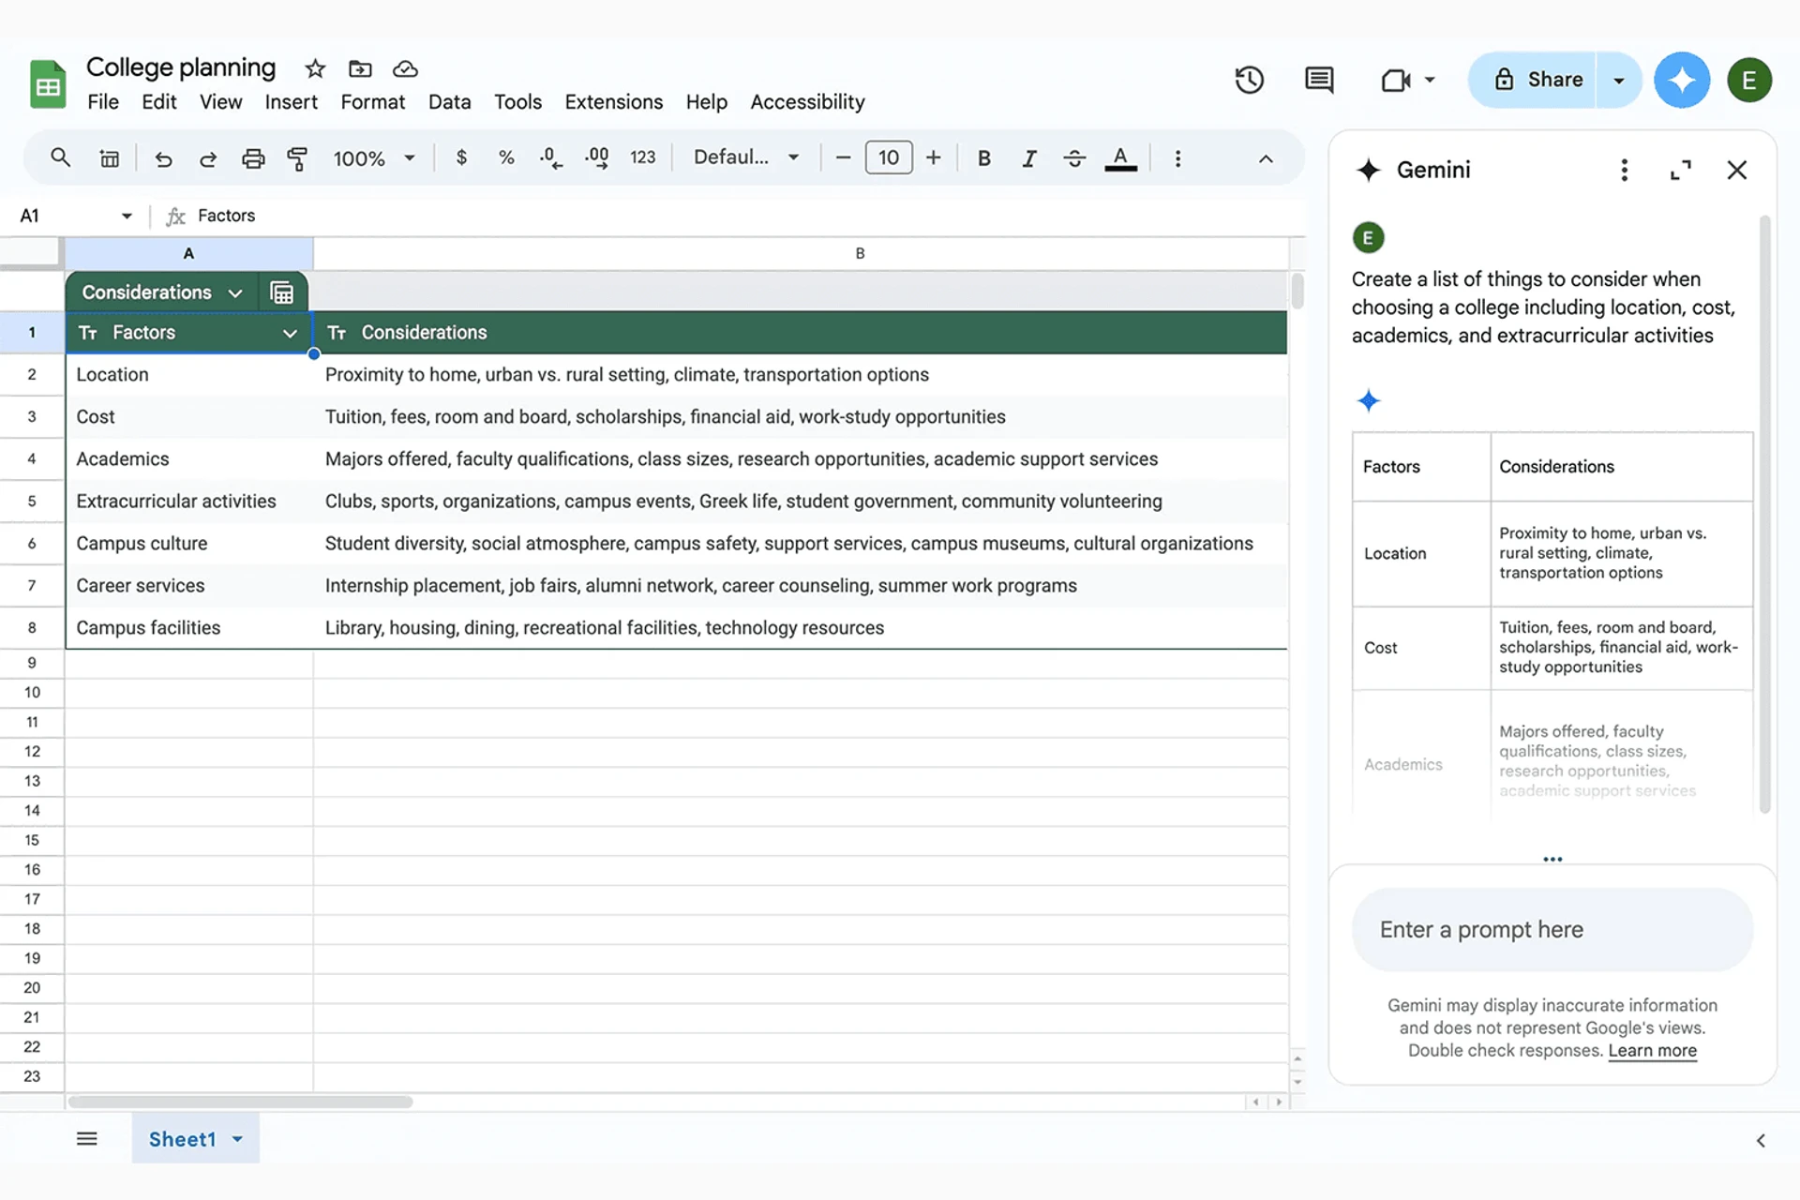Screen dimensions: 1800x1200
Task: Click the font size field
Action: pos(889,157)
